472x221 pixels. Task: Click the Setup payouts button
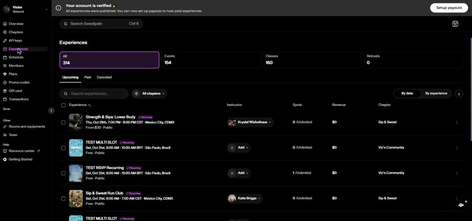[x=449, y=8]
